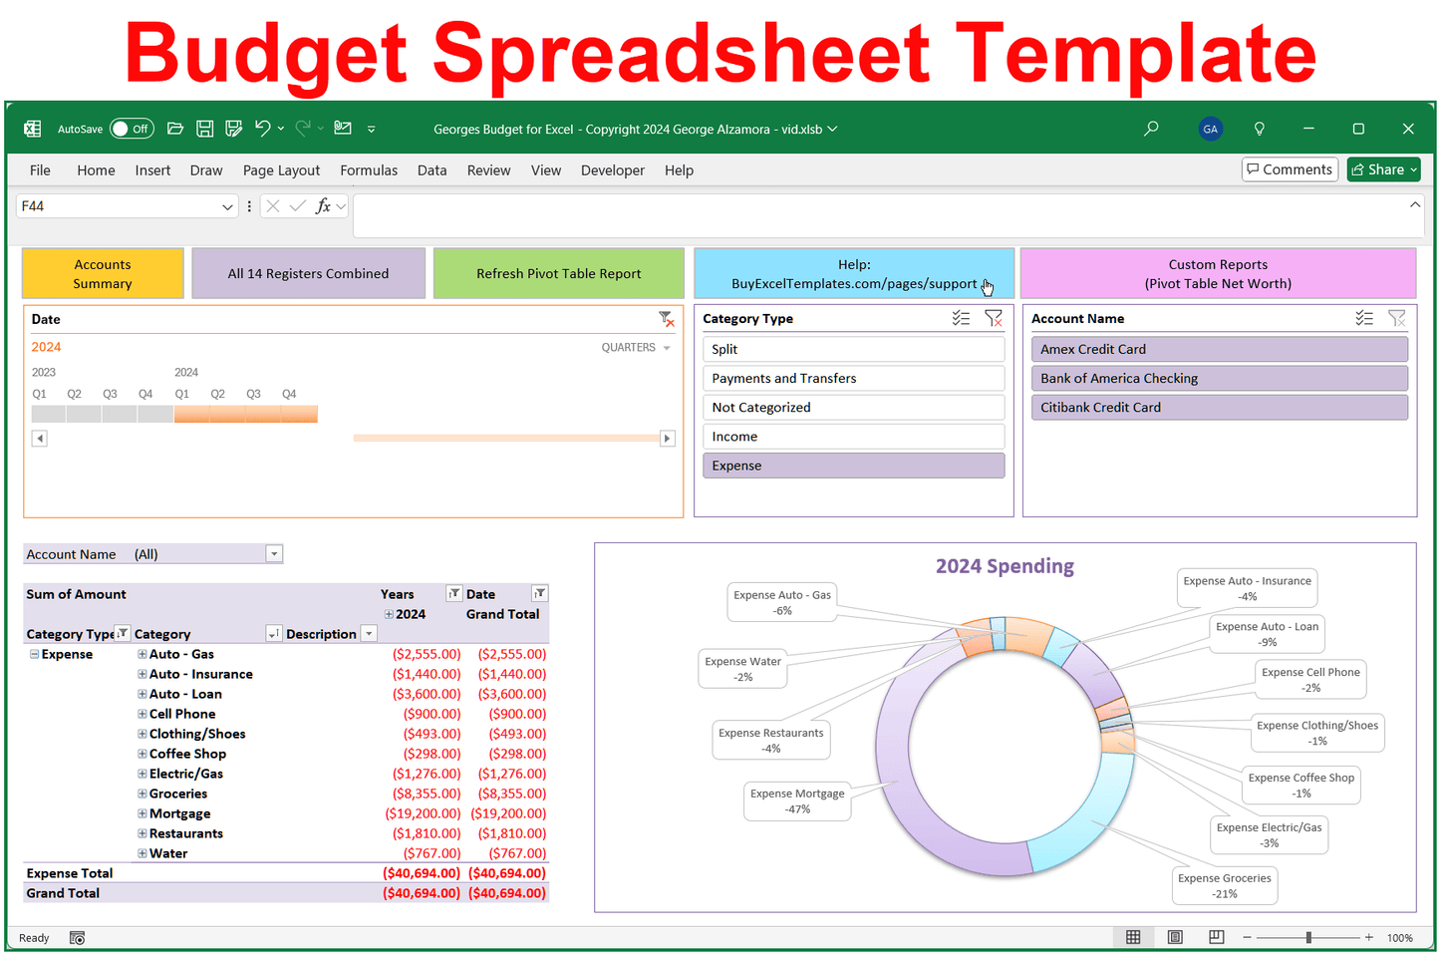Open the Name Box dropdown arrow

(227, 206)
